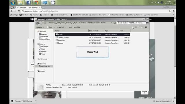Image resolution: width=185 pixels, height=104 pixels.
Task: Select the At Play theme file
Action: [92, 34]
